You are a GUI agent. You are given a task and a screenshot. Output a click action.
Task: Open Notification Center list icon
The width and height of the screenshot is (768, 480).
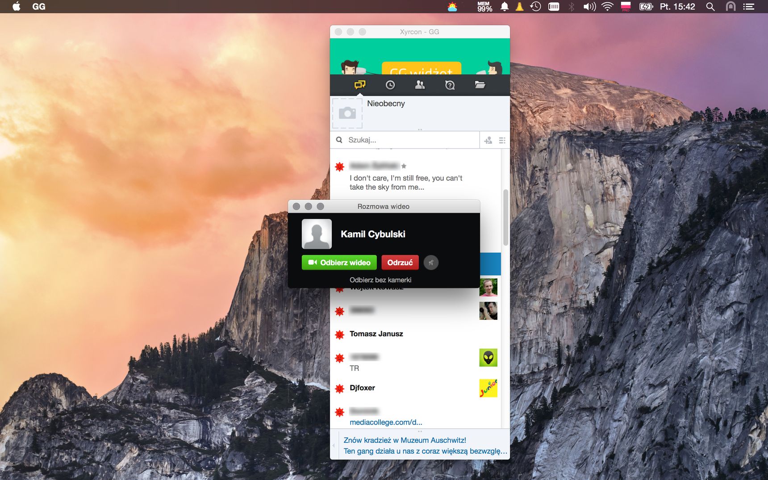[749, 7]
